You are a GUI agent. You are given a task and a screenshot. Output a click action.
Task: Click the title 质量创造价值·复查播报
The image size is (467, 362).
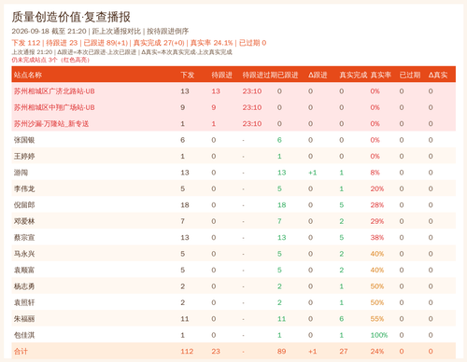click(x=71, y=17)
